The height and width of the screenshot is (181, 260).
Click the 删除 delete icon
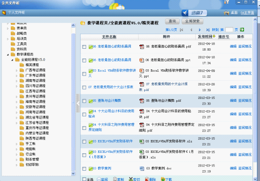(x=146, y=179)
